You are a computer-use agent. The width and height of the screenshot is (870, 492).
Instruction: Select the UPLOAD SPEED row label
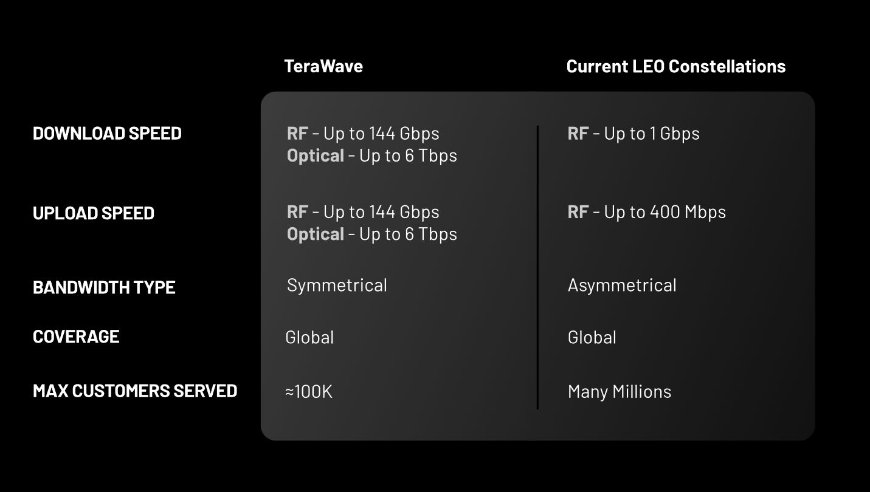pyautogui.click(x=94, y=213)
